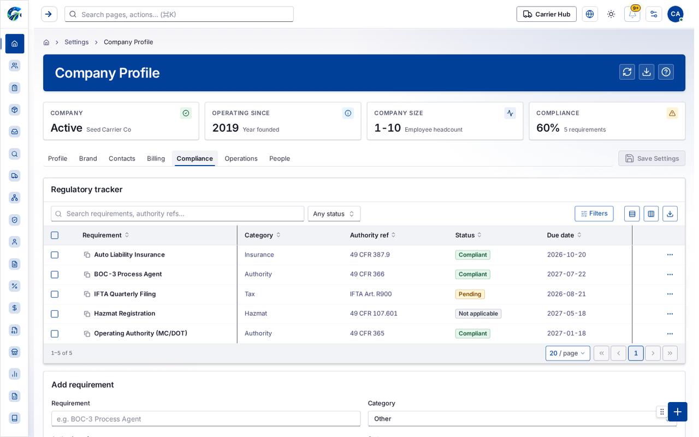Click the bar chart icon in the sidebar
Screen dimensions: 699x437
[15, 374]
